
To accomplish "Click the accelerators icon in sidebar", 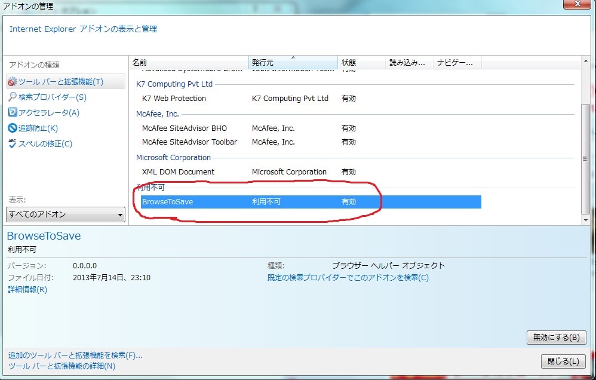I will (x=13, y=112).
